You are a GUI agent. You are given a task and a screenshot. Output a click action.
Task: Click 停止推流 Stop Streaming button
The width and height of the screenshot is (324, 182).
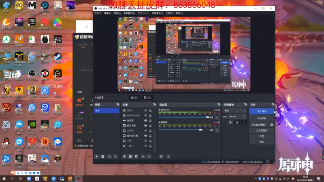(x=262, y=111)
